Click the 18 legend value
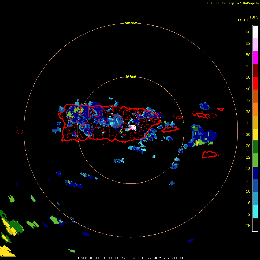The height and width of the screenshot is (260, 260). pos(248,169)
